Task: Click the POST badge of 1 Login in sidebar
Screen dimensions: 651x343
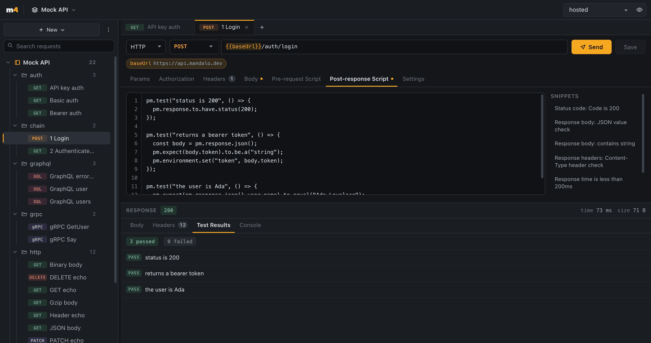Action: click(37, 138)
